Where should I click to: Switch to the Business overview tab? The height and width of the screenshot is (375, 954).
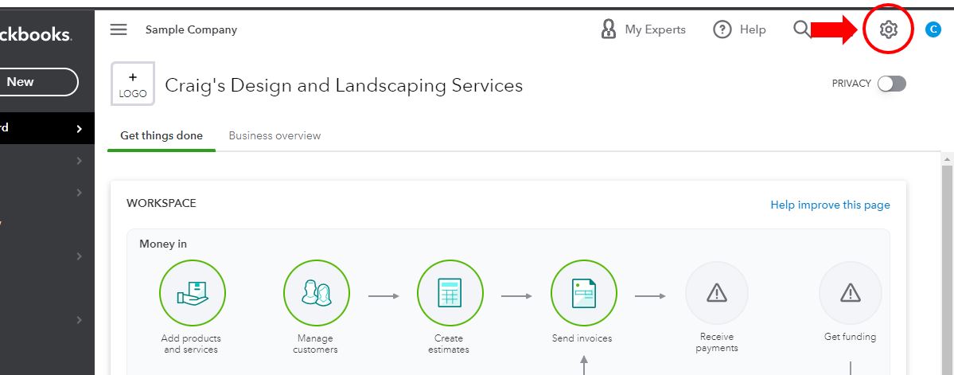point(275,135)
